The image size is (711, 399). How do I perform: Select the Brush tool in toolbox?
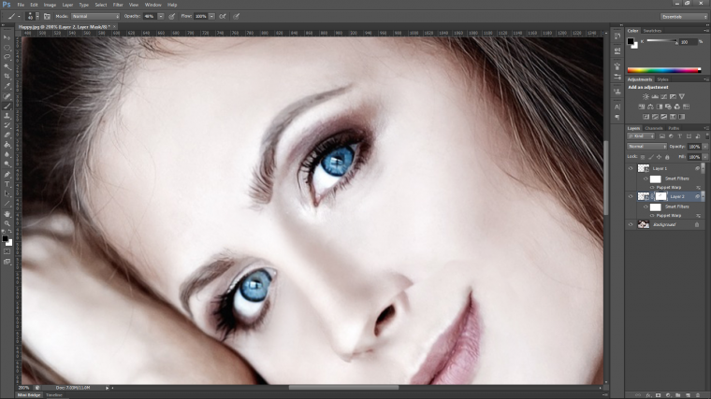tap(7, 106)
